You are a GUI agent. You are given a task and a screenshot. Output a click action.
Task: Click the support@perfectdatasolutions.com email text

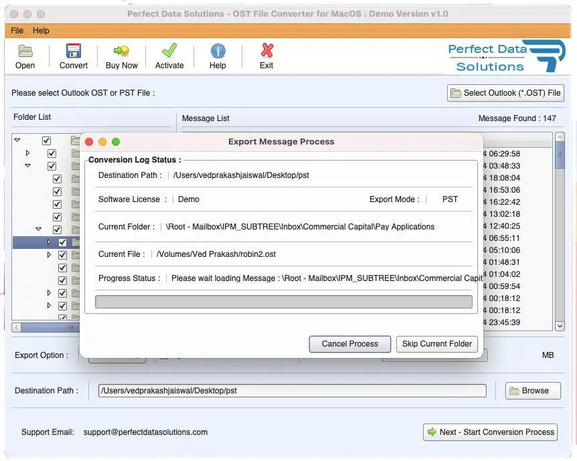pos(145,432)
